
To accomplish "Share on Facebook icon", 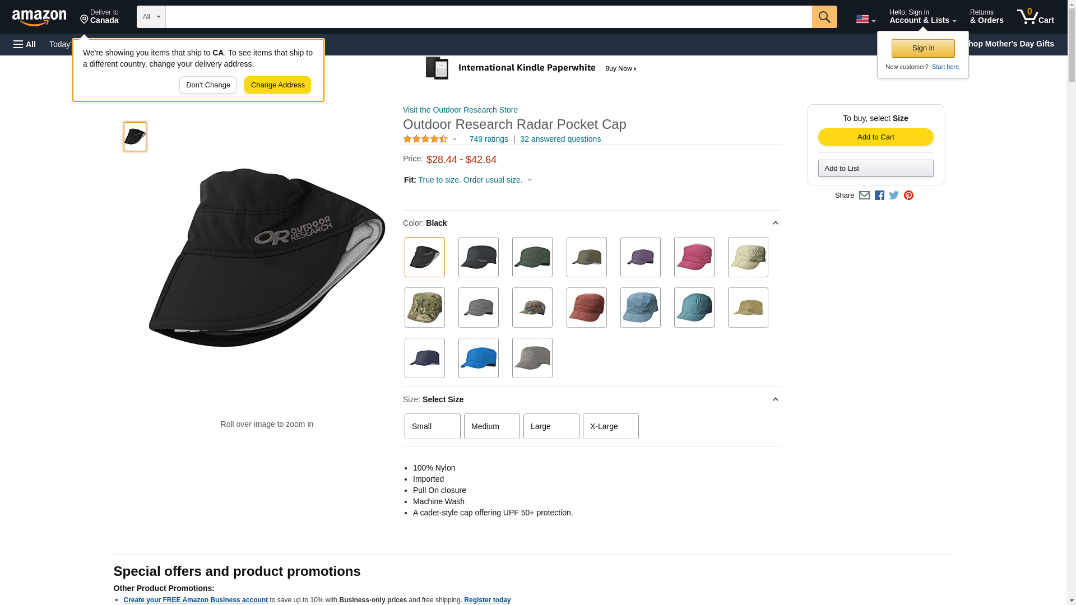I will [879, 196].
